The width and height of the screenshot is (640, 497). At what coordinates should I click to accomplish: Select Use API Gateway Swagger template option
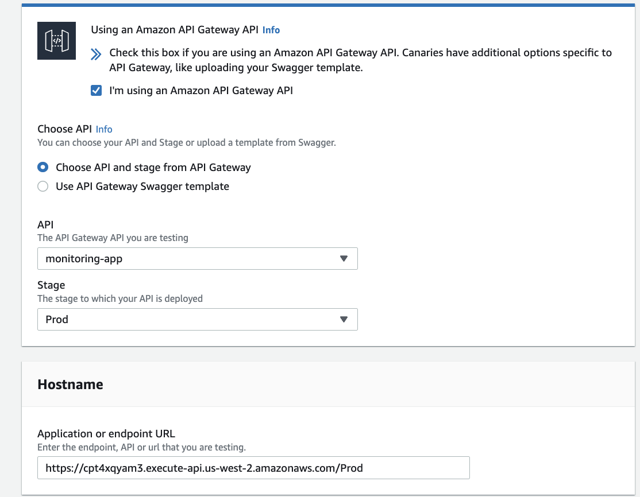(x=43, y=187)
